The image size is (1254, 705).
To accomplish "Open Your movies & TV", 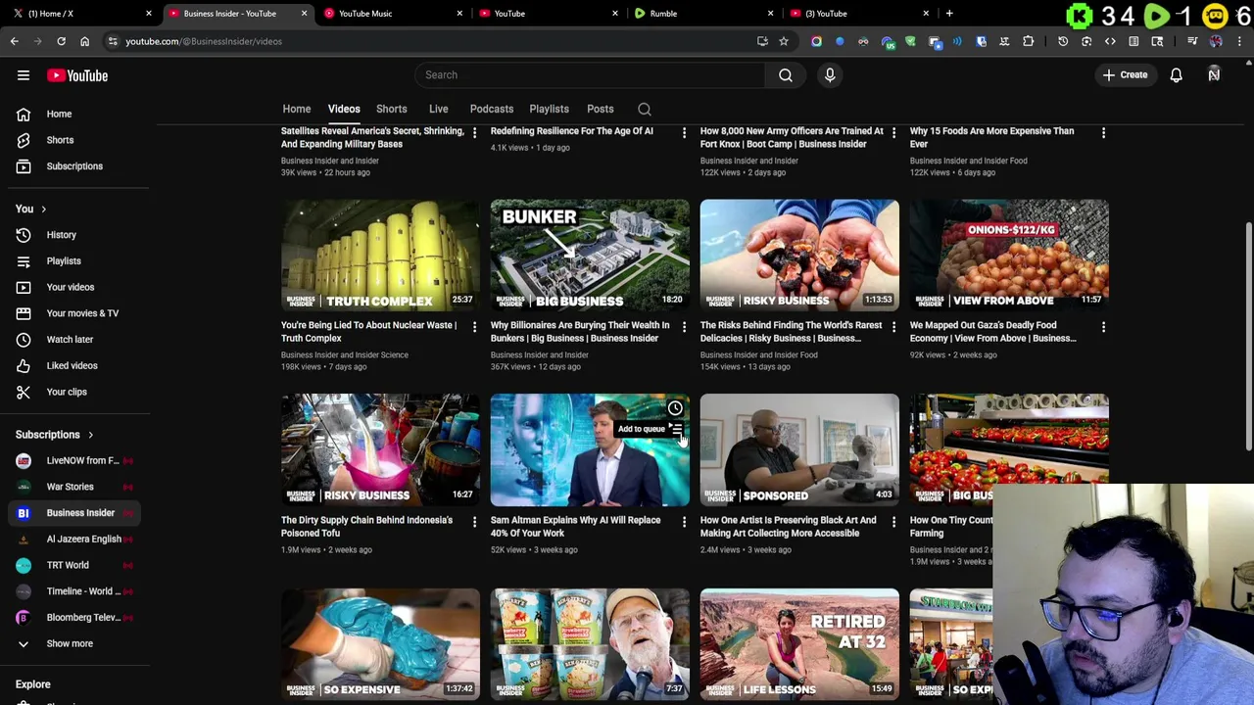I will (x=74, y=313).
